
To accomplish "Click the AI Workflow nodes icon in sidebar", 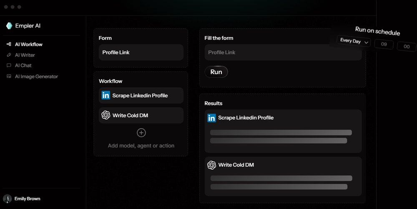I will [9, 44].
